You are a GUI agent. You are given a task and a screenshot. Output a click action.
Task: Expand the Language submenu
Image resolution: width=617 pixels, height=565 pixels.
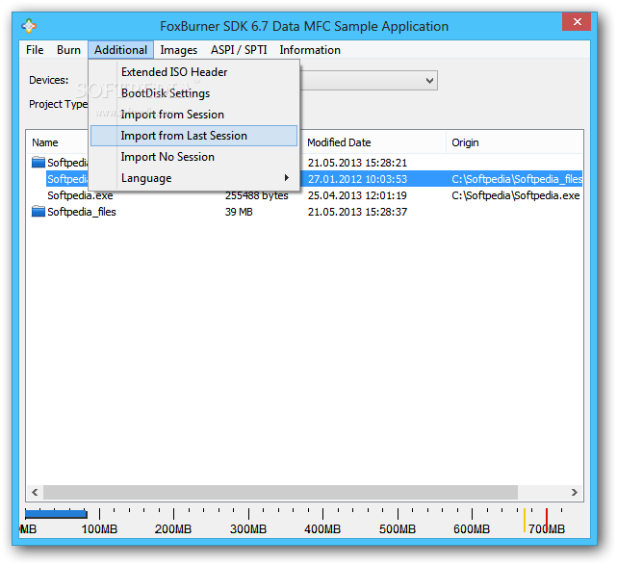click(x=193, y=178)
